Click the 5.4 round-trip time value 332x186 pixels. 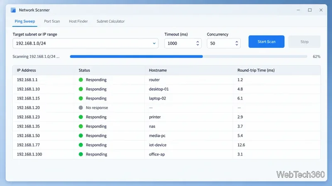(x=240, y=136)
